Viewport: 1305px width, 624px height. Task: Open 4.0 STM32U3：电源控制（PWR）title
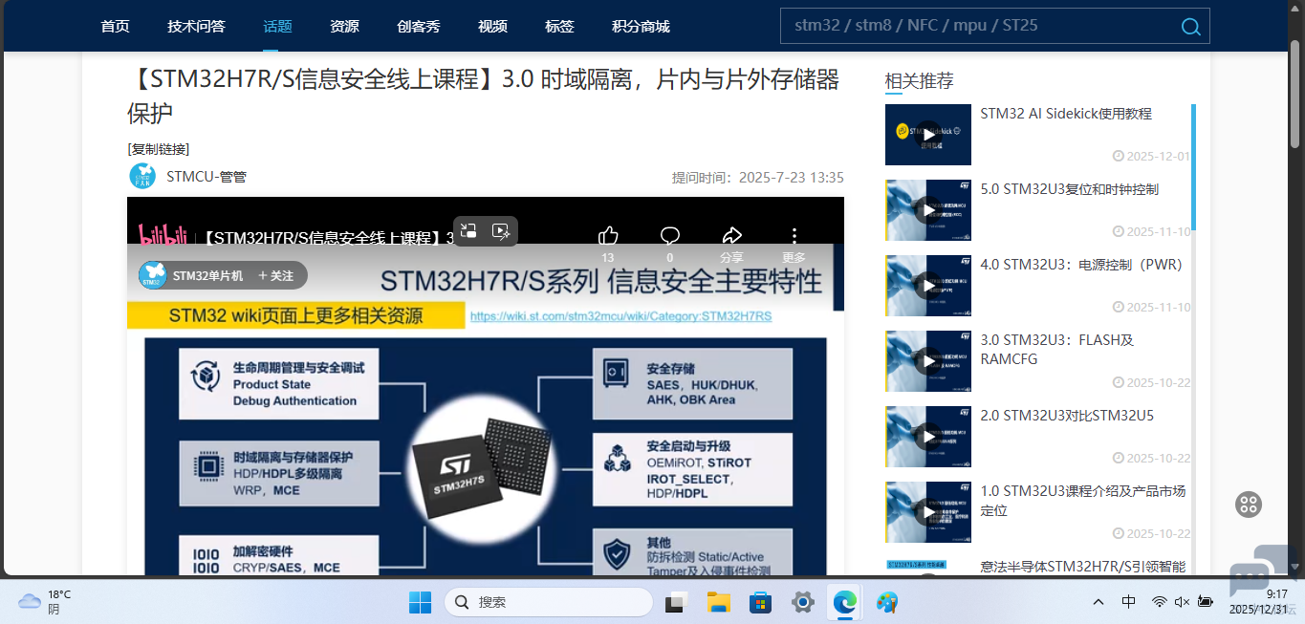point(1081,265)
